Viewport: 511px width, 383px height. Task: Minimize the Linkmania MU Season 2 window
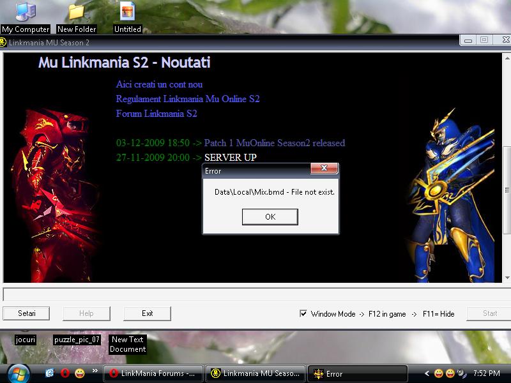[x=468, y=40]
